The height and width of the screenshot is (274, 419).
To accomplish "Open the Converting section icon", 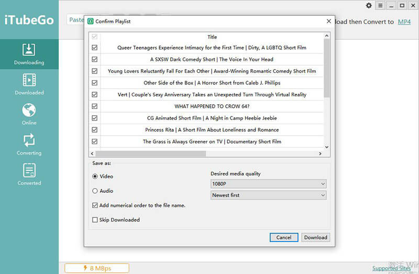I will tap(29, 140).
